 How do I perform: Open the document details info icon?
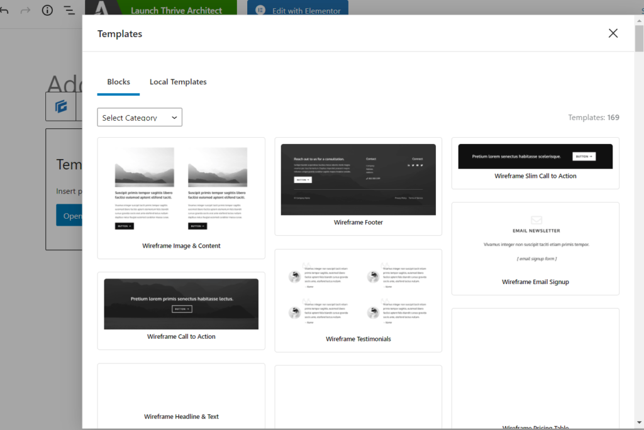click(x=47, y=11)
